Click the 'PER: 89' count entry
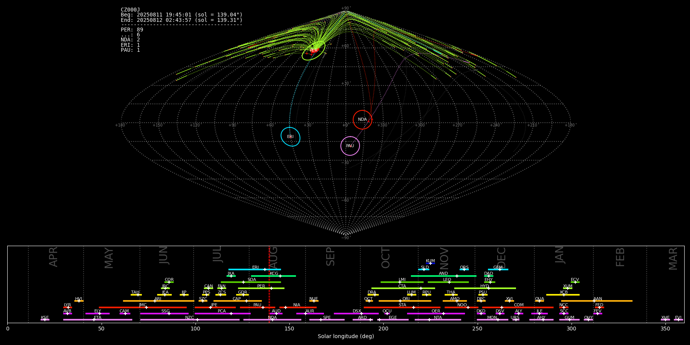The height and width of the screenshot is (345, 690). pyautogui.click(x=132, y=30)
